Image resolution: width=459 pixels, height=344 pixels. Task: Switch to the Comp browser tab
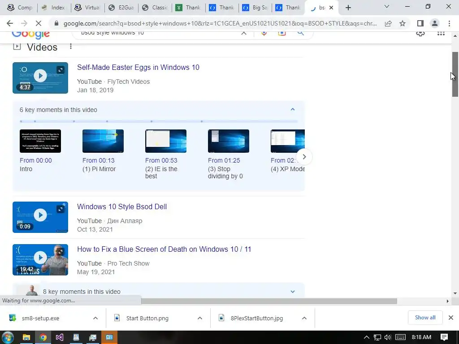click(20, 8)
